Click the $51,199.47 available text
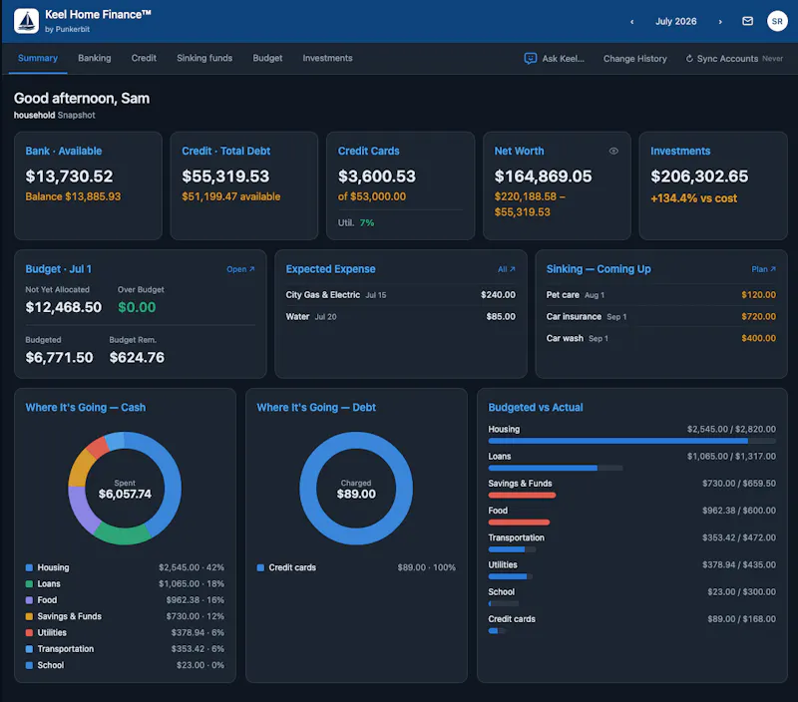798x702 pixels. click(x=231, y=196)
